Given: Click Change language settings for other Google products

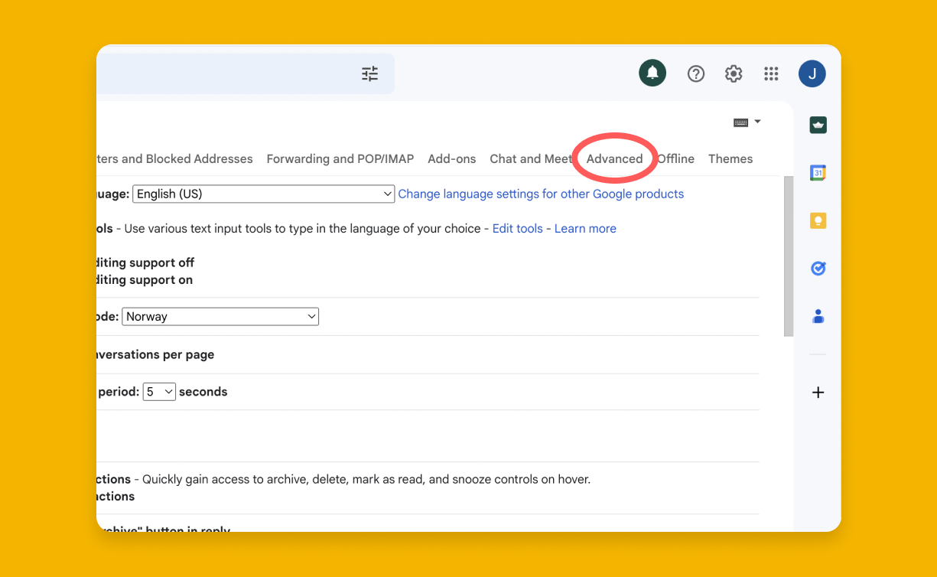Looking at the screenshot, I should pyautogui.click(x=541, y=194).
